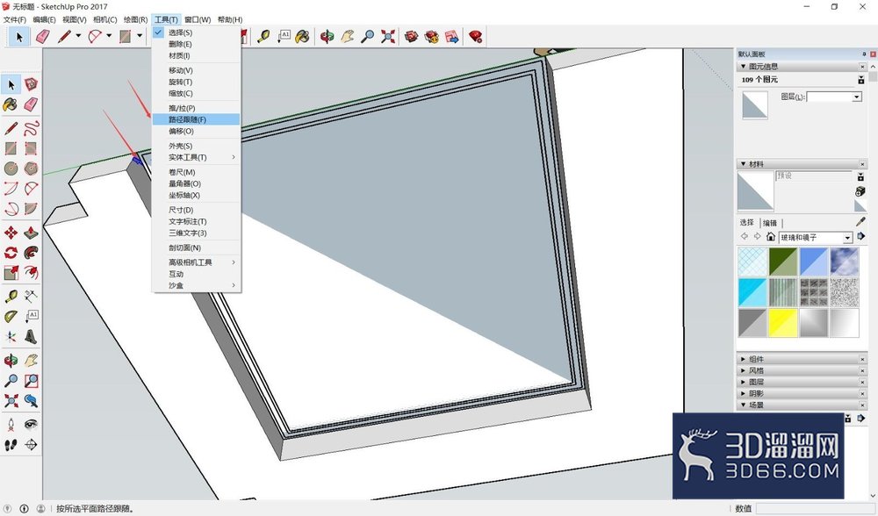
Task: Open the 实体工具(T) submenu
Action: (x=196, y=157)
